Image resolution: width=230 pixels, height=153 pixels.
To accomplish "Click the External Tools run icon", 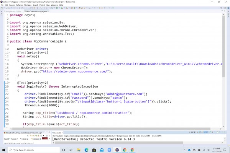I will (67, 8).
